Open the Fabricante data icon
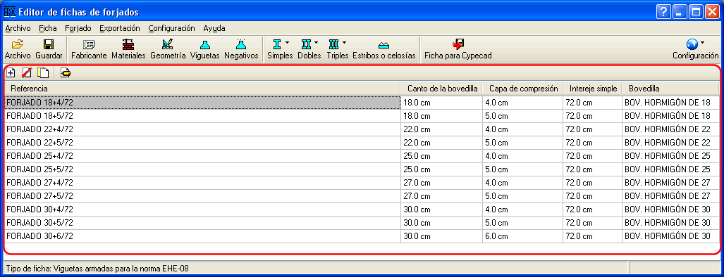The width and height of the screenshot is (724, 277). (89, 44)
